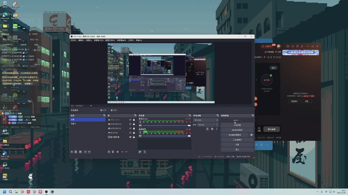The width and height of the screenshot is (348, 195).
Task: Add a new source with plus icon
Action: click(x=109, y=152)
